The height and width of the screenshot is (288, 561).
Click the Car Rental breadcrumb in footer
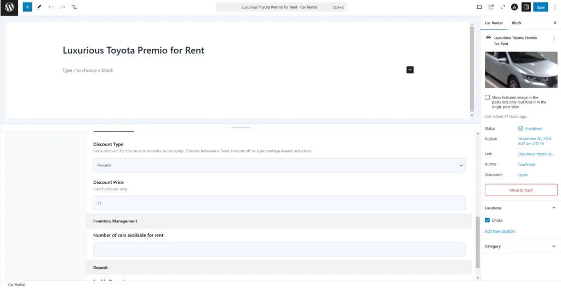pyautogui.click(x=16, y=285)
